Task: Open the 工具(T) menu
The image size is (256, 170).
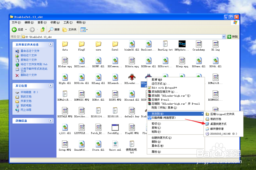Action: pyautogui.click(x=68, y=22)
